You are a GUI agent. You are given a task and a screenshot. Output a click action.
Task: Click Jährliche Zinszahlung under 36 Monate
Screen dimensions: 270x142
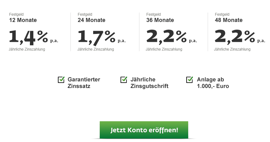point(164,49)
